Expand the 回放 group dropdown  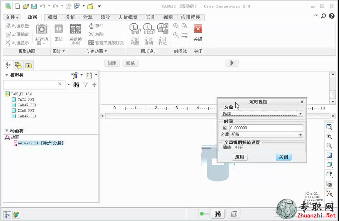click(x=59, y=51)
